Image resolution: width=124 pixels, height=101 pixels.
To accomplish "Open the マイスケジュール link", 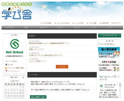I will pyautogui.click(x=14, y=71).
